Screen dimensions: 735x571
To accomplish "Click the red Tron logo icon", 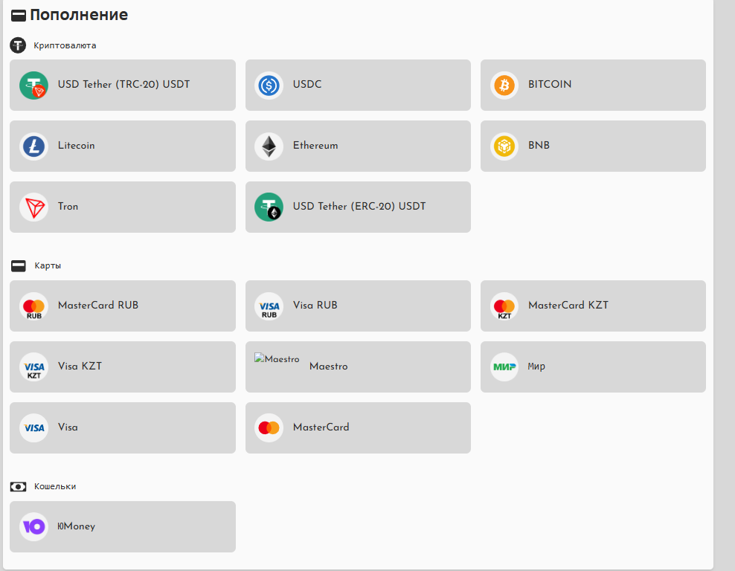I will click(33, 207).
